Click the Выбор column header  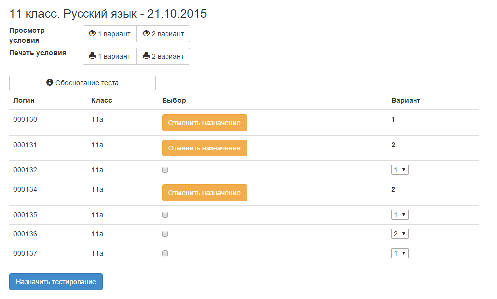point(174,100)
